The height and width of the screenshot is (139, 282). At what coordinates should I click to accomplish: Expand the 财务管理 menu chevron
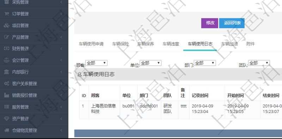click(61, 49)
